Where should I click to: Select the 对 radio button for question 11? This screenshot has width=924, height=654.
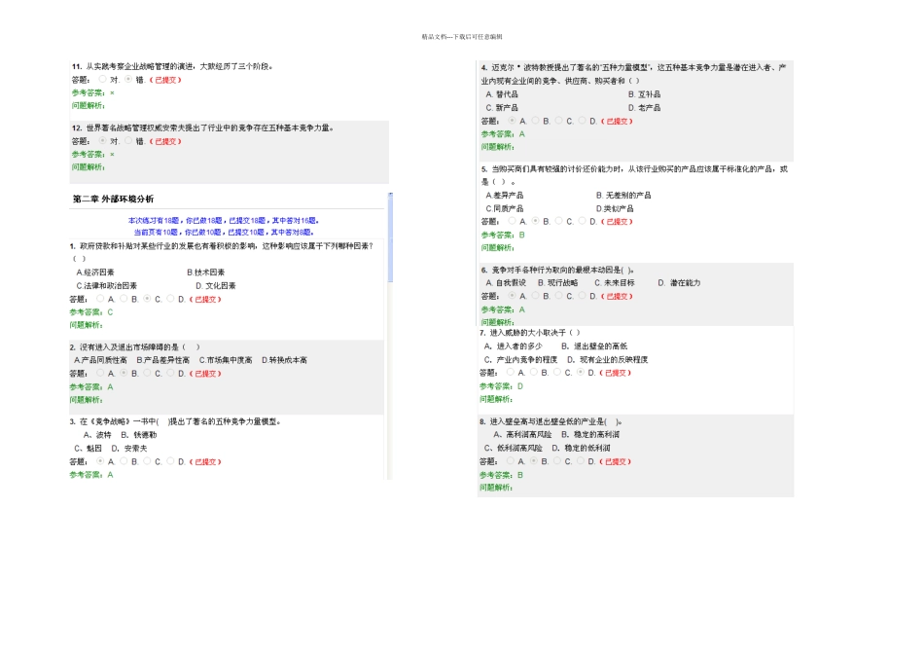[102, 79]
